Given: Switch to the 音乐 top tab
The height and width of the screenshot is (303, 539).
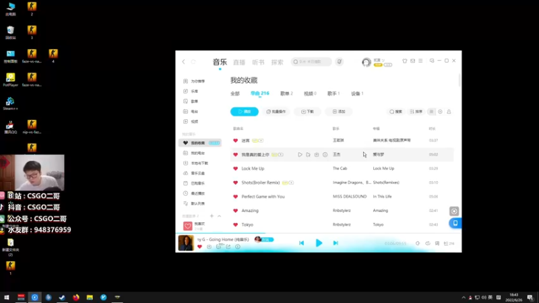Looking at the screenshot, I should pyautogui.click(x=220, y=62).
